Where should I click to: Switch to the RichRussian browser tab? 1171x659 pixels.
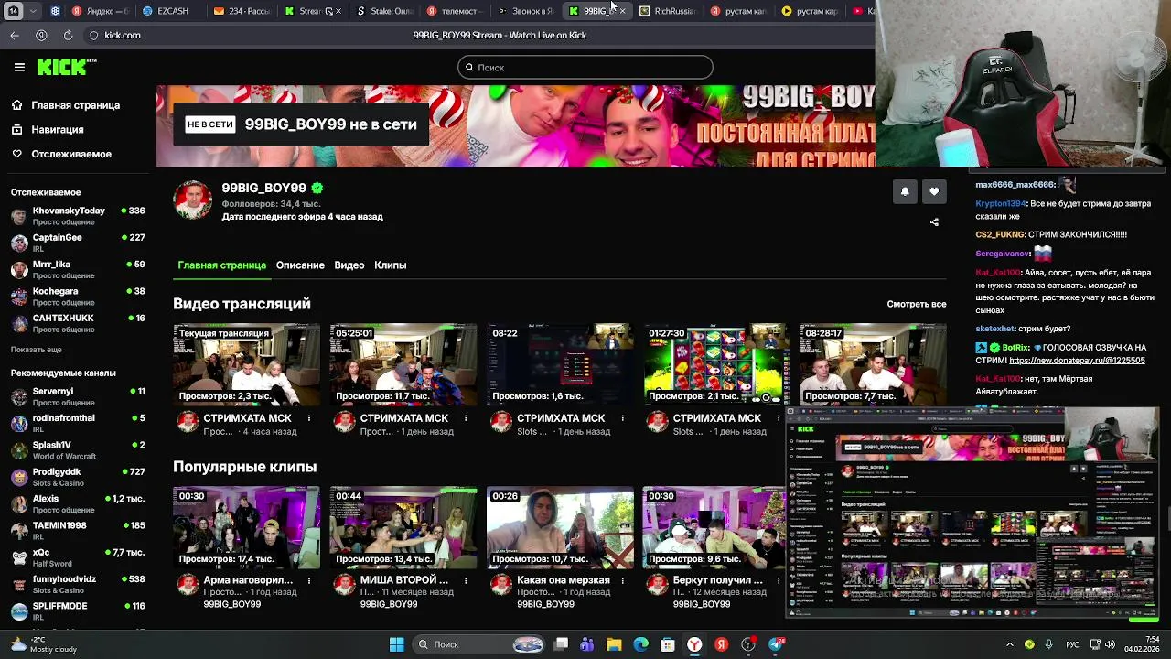tap(667, 11)
